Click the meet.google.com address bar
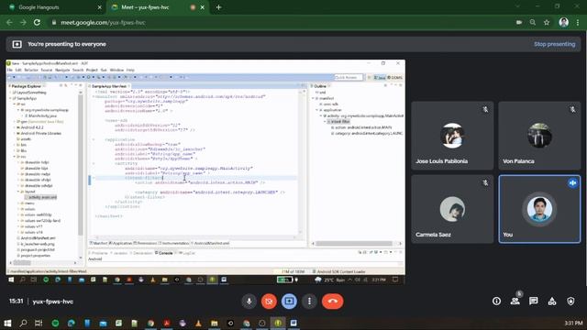 (x=281, y=22)
